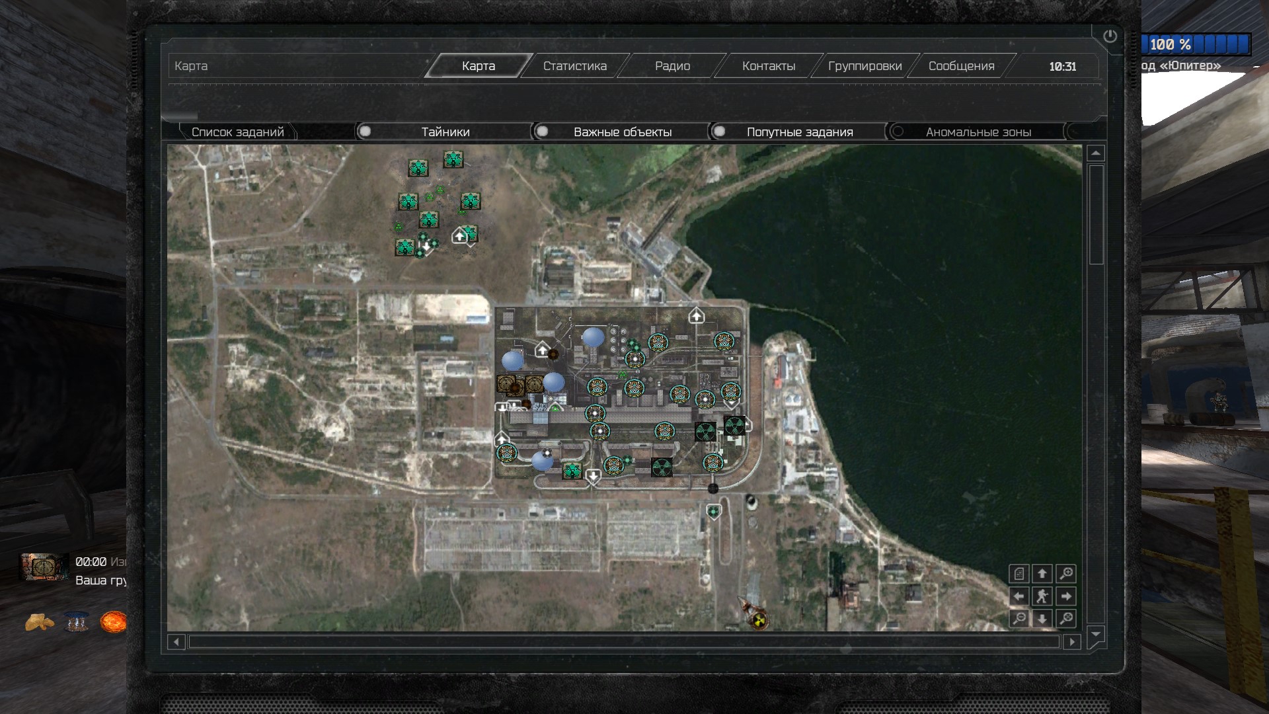Zoom in map using plus magnifier
Image resolution: width=1269 pixels, height=714 pixels.
click(1066, 573)
